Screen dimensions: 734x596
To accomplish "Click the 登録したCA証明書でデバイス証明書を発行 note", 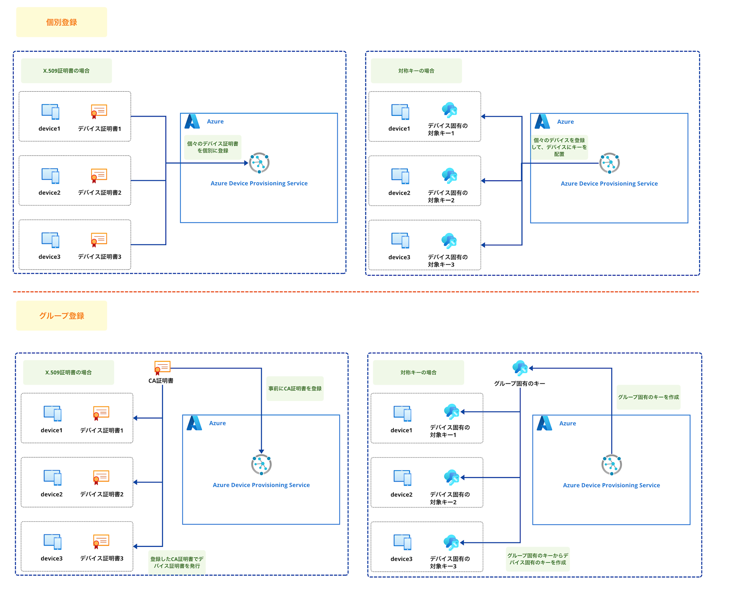I will pos(177,562).
